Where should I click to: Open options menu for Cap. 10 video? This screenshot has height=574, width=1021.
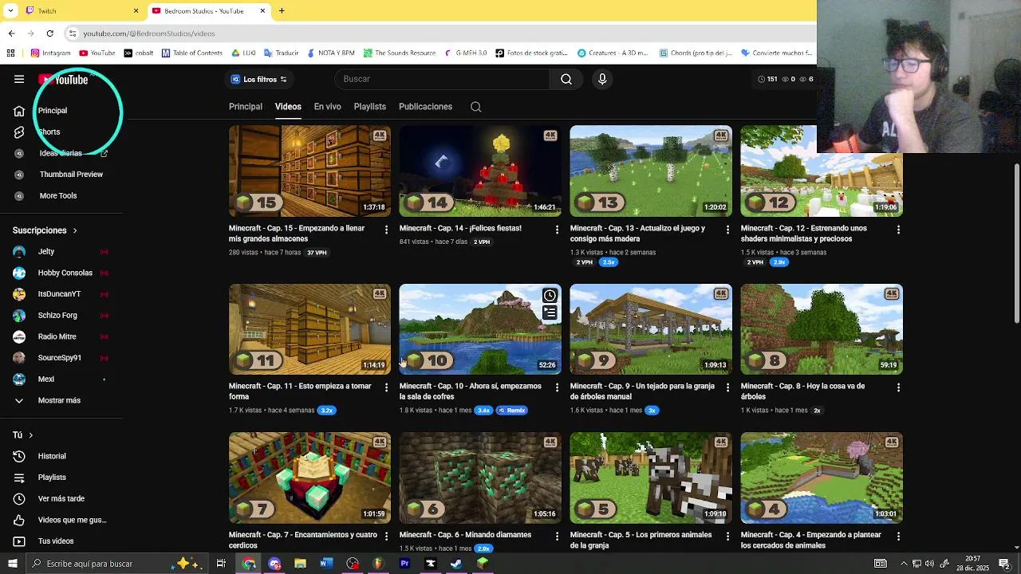(557, 387)
